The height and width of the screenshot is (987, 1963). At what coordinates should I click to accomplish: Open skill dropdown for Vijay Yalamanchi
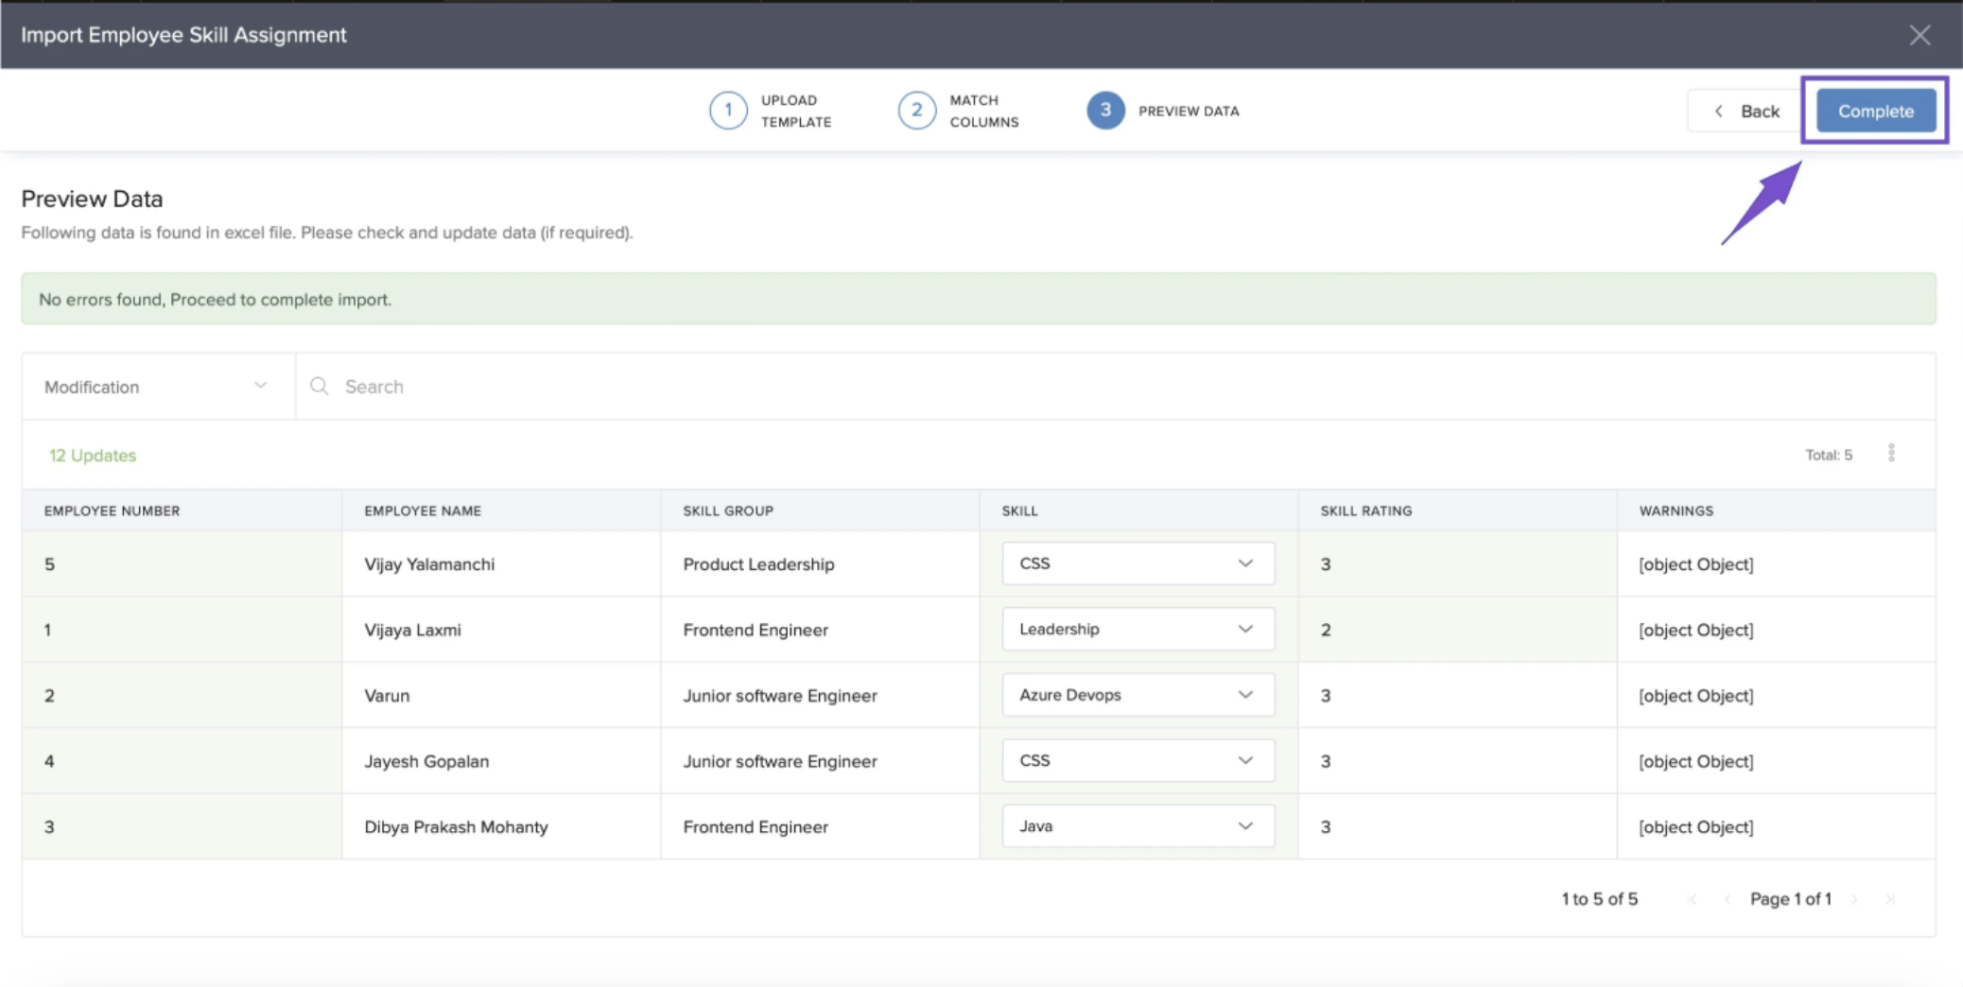(1138, 563)
